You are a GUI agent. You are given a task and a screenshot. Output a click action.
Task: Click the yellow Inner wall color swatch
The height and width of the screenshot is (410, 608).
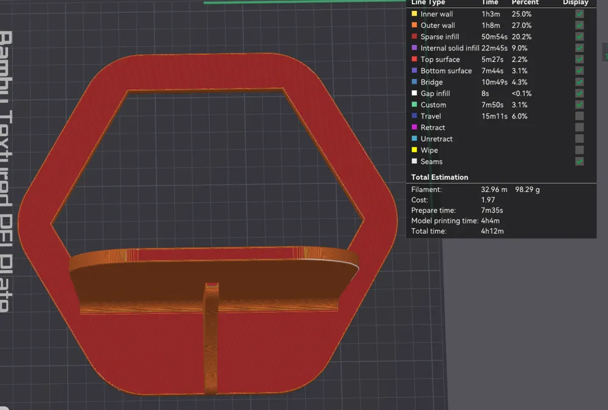click(x=414, y=14)
